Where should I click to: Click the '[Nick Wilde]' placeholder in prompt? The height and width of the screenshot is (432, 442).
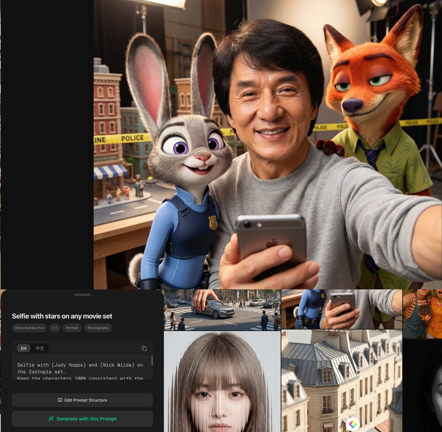coord(117,365)
